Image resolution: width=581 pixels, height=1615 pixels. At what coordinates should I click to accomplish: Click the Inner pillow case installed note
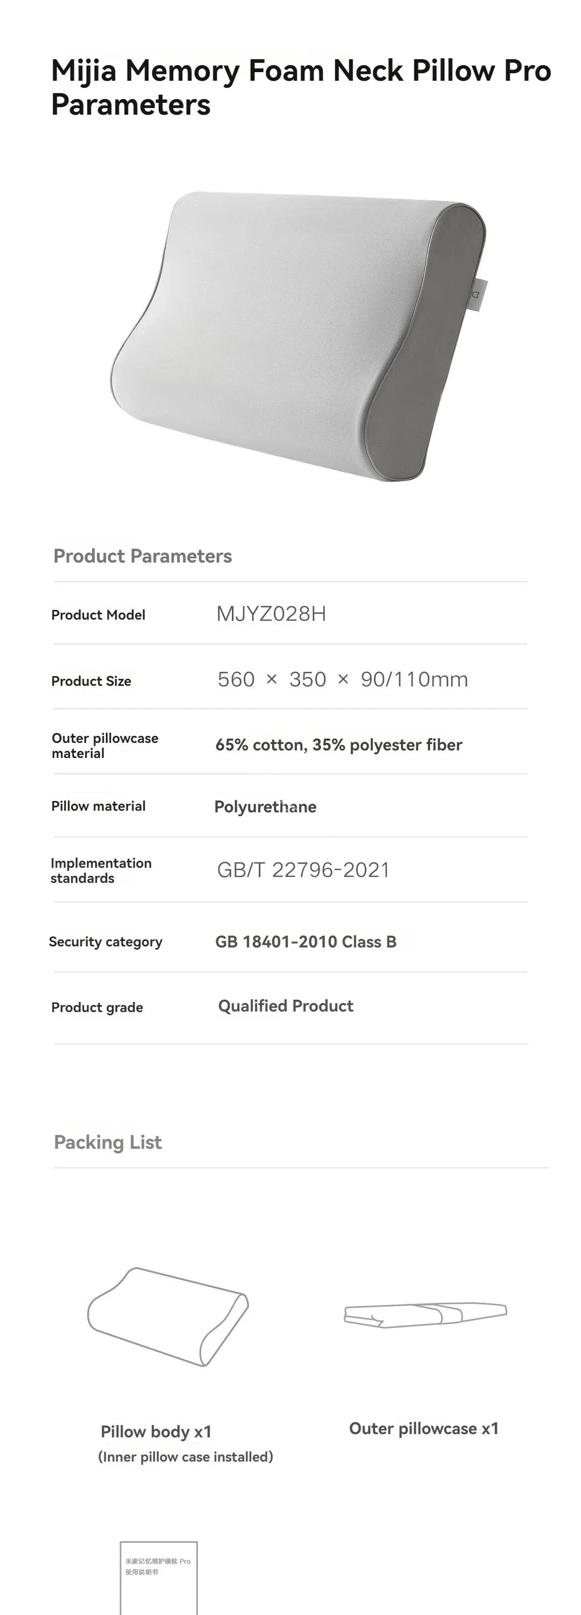186,1457
